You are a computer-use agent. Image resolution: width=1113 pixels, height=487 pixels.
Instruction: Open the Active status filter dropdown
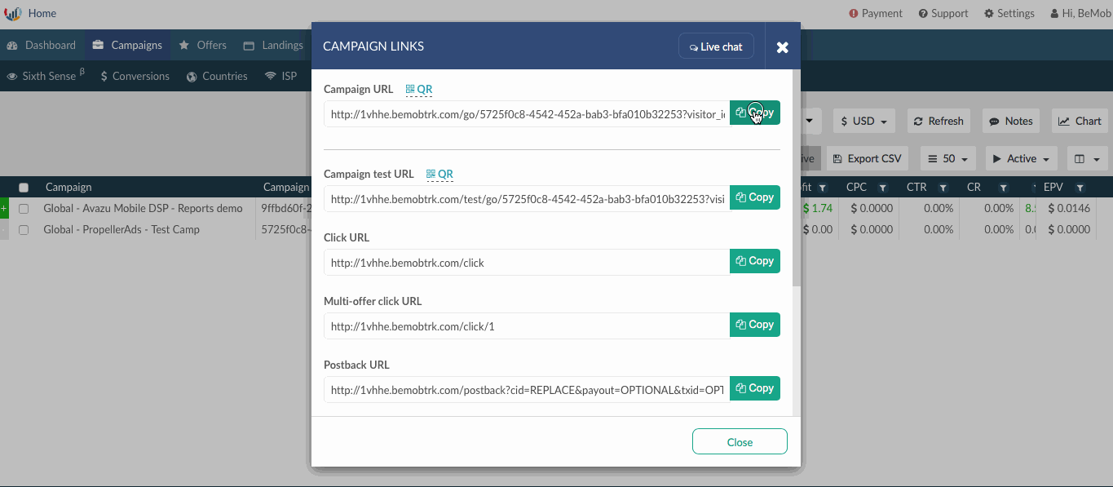1021,158
